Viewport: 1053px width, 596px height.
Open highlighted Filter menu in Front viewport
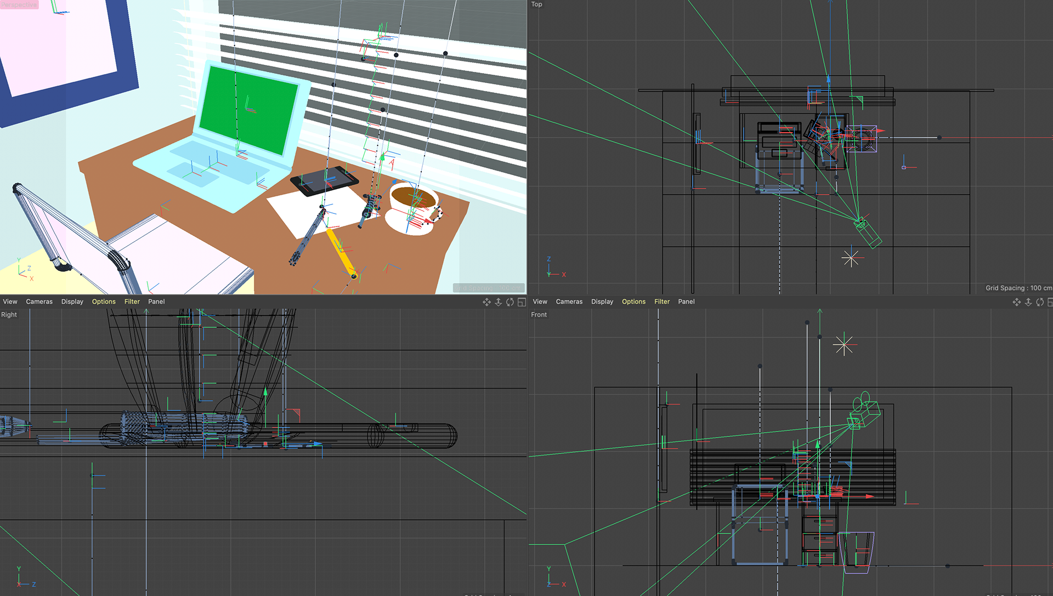click(661, 302)
